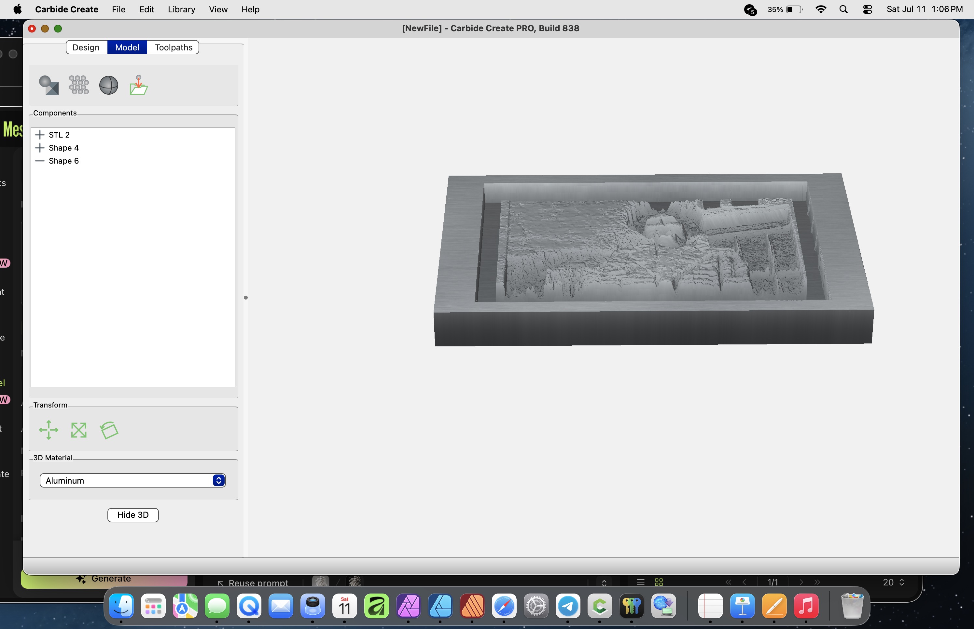The image size is (974, 629).
Task: Open Telegram from the dock
Action: (568, 606)
